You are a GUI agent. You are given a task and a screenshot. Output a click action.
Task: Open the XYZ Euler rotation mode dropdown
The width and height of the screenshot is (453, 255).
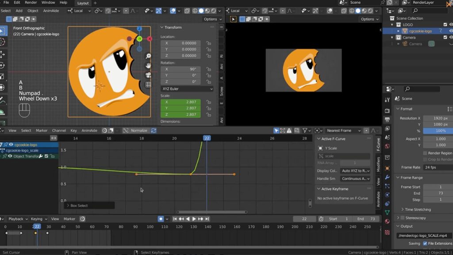pyautogui.click(x=187, y=89)
